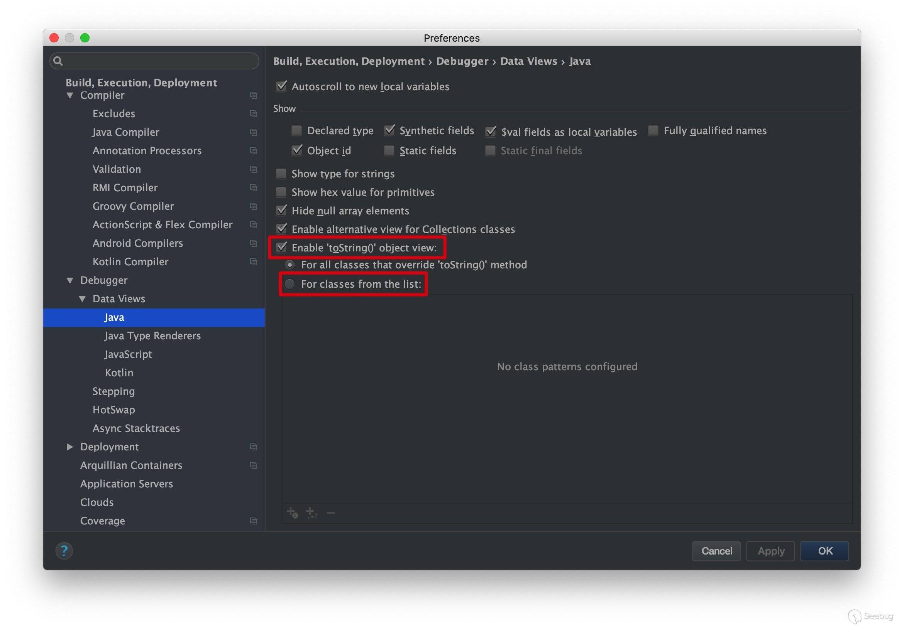Expand the Deployment tree node
The height and width of the screenshot is (627, 904).
[70, 447]
